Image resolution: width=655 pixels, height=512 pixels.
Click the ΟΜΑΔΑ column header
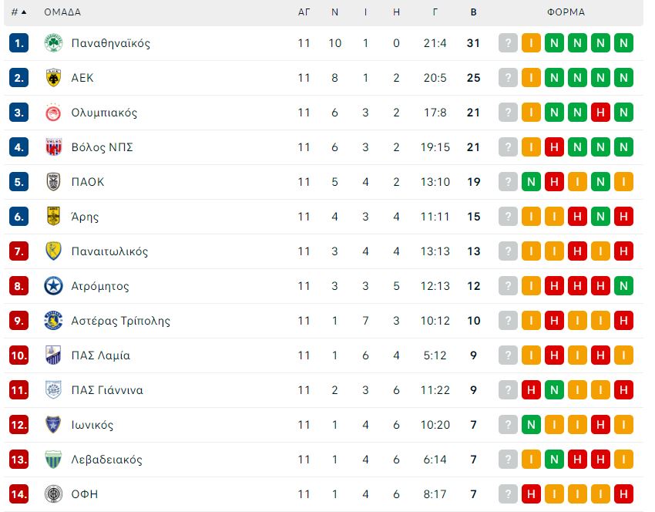click(62, 12)
